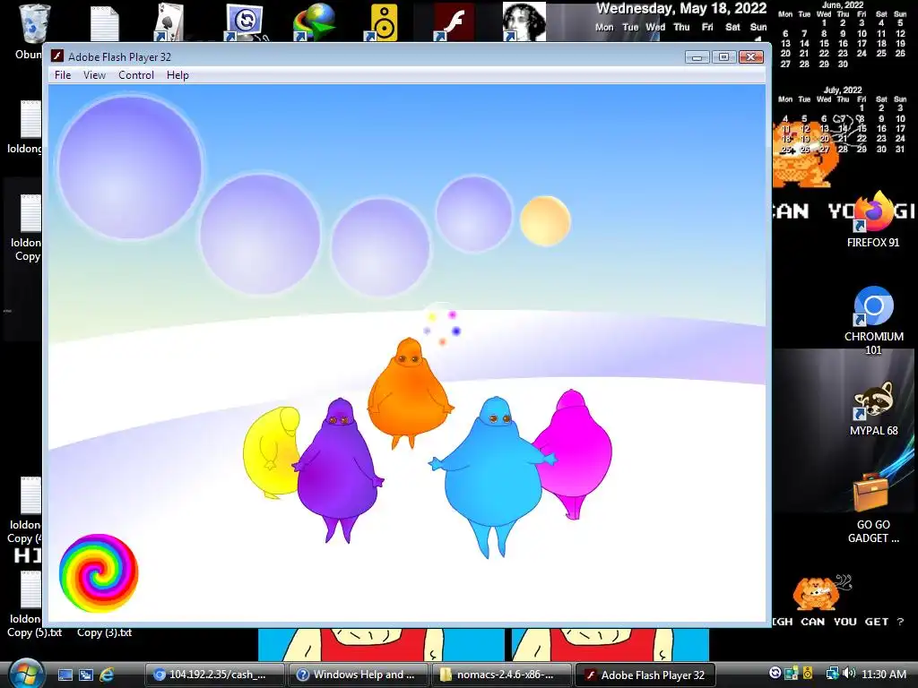Viewport: 918px width, 688px height.
Task: Click the 11:30 AM clock
Action: tap(884, 674)
